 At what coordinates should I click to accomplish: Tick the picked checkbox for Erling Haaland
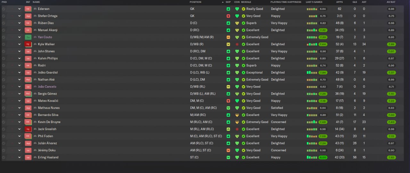click(x=4, y=157)
